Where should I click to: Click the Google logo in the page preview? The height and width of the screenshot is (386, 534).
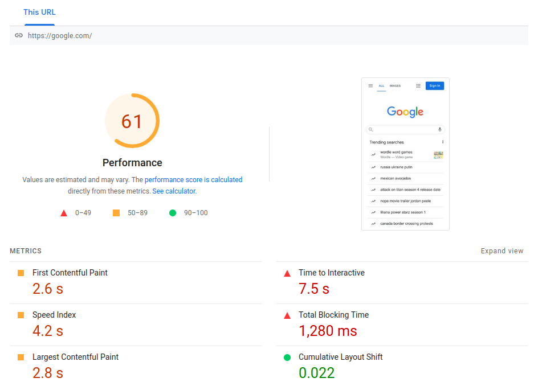pyautogui.click(x=405, y=112)
